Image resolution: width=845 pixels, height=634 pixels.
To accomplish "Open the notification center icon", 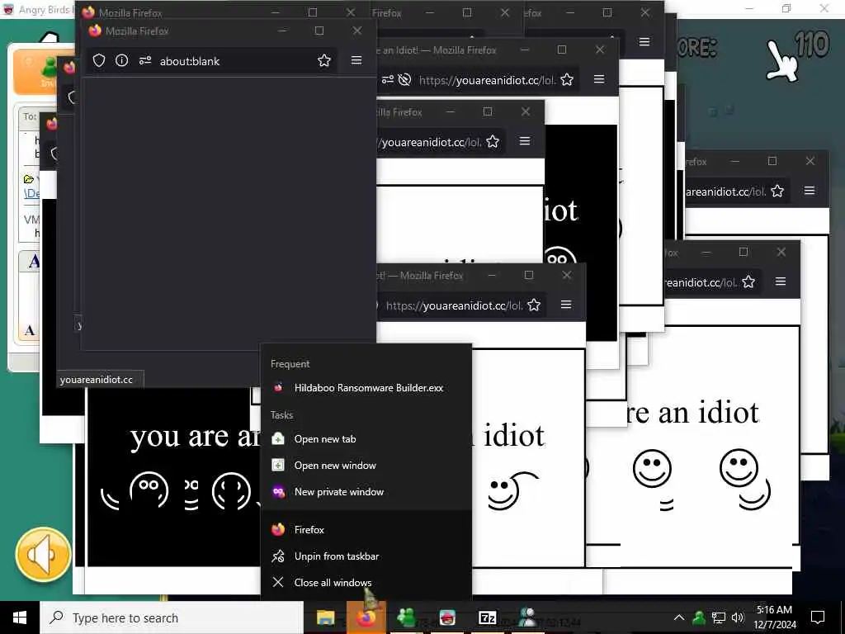I will pos(818,617).
